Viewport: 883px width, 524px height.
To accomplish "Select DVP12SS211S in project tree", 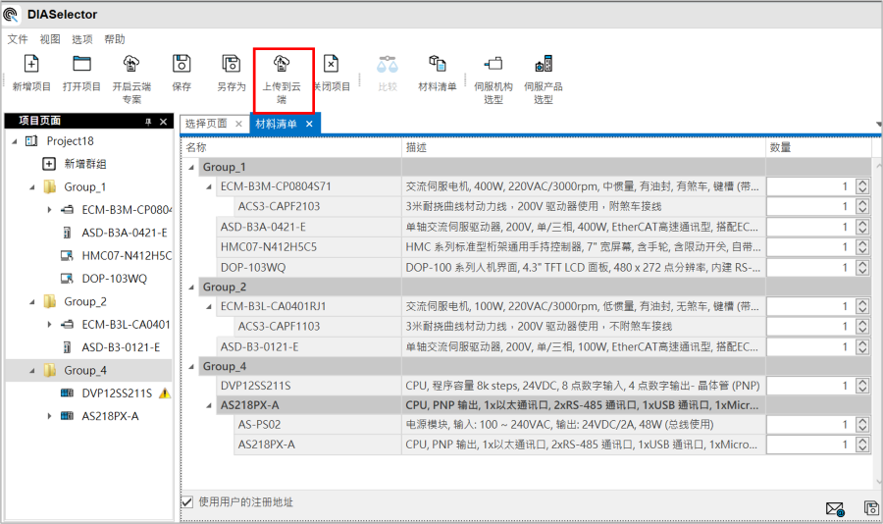I will [117, 393].
